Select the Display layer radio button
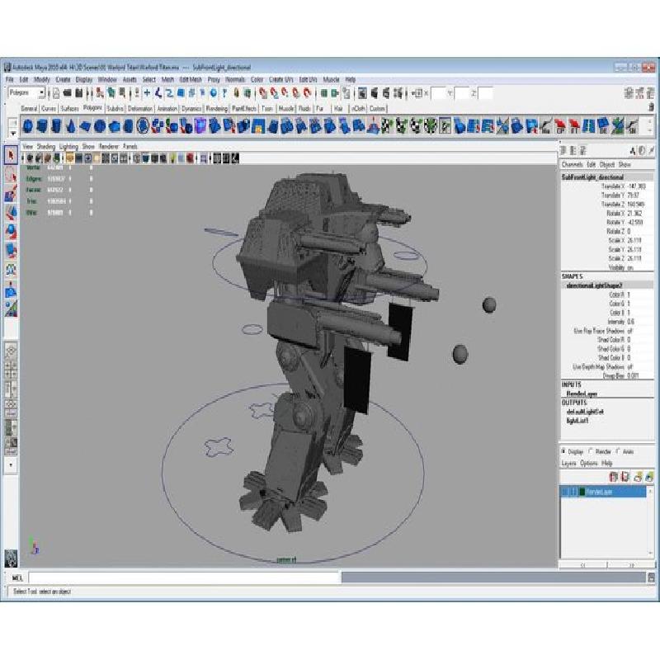The image size is (660, 660). [x=563, y=450]
